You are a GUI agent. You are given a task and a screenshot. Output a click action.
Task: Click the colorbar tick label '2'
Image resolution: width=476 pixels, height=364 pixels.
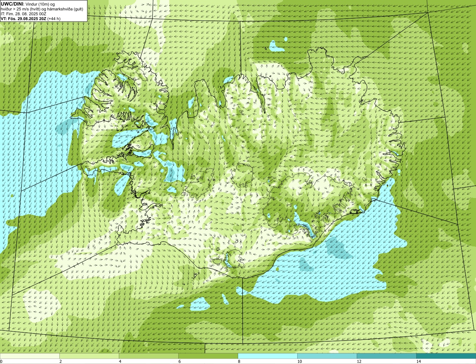point(60,361)
